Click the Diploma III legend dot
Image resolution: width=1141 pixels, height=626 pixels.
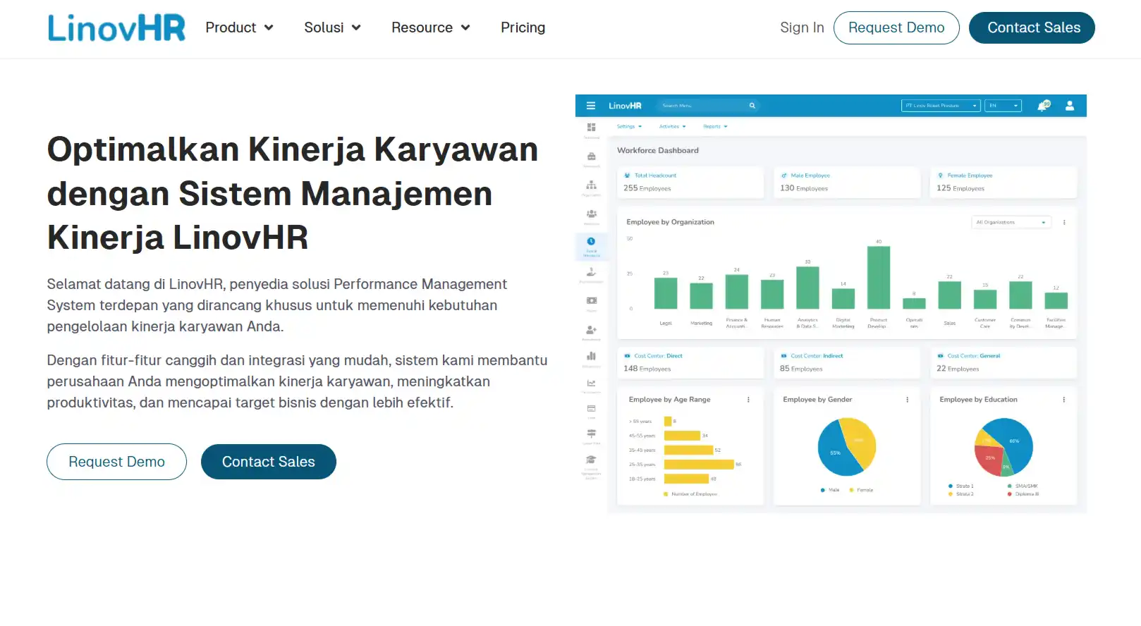(1010, 494)
